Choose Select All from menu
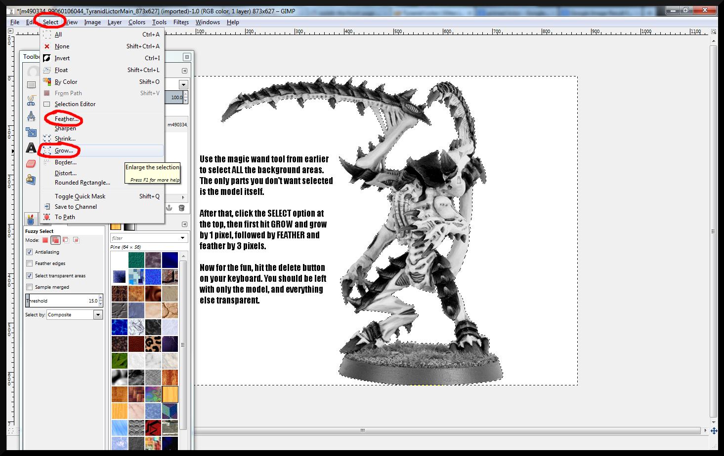724x456 pixels. (x=102, y=35)
